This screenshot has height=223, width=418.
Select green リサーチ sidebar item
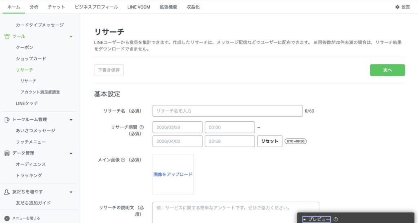coord(24,70)
